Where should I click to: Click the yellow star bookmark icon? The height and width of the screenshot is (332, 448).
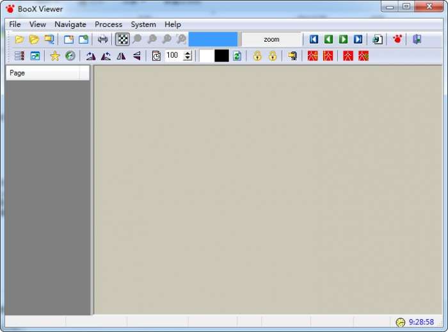[55, 56]
